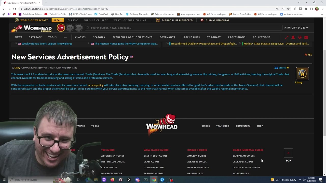Open Linxy author link in byline

coord(17,68)
